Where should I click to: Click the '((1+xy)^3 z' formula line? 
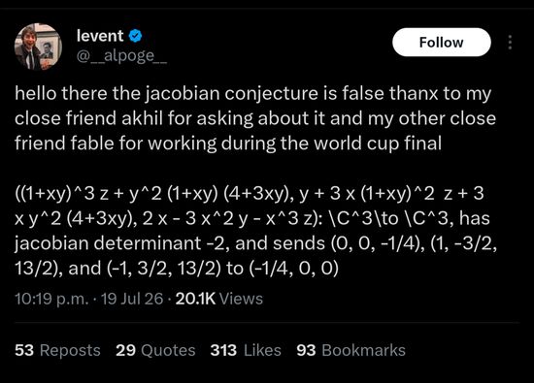[250, 194]
